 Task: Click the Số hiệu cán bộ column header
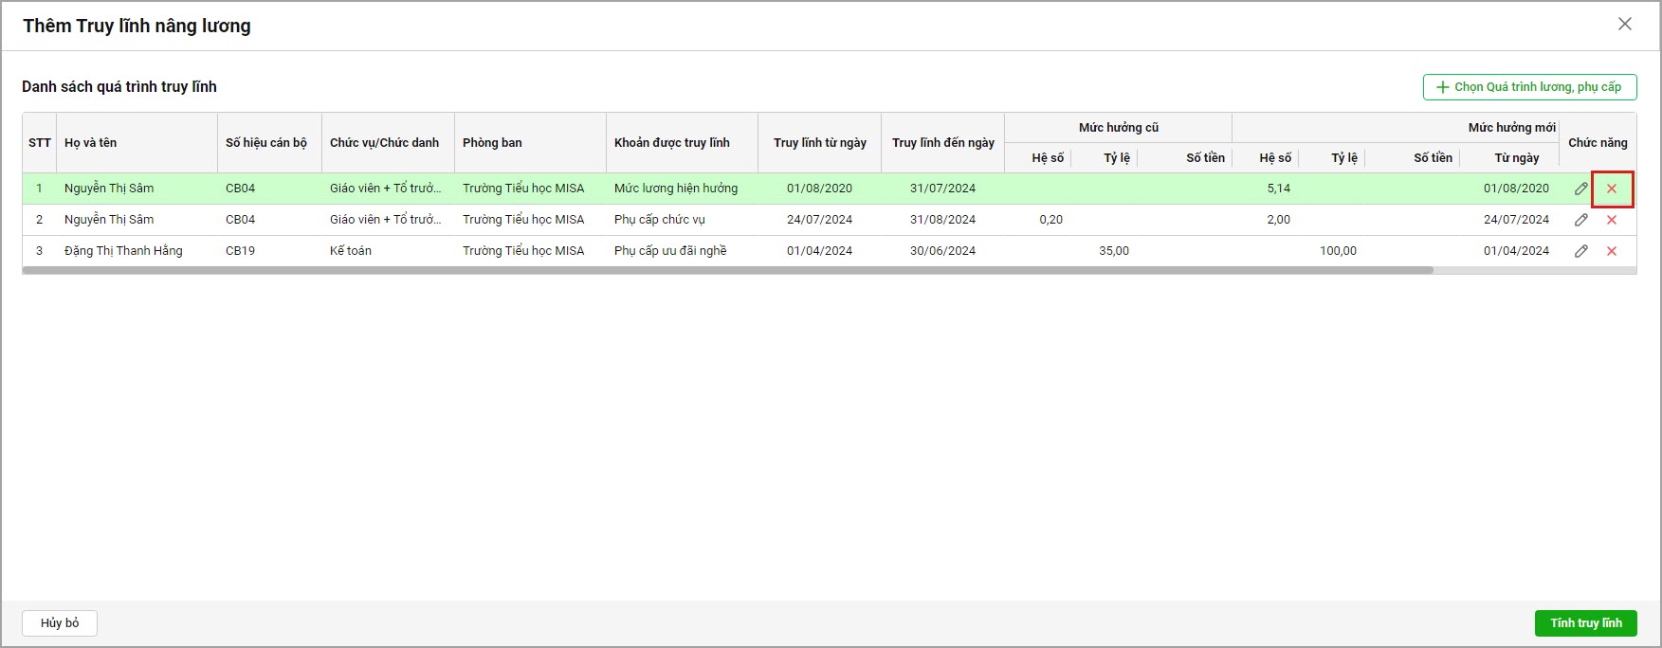[266, 143]
